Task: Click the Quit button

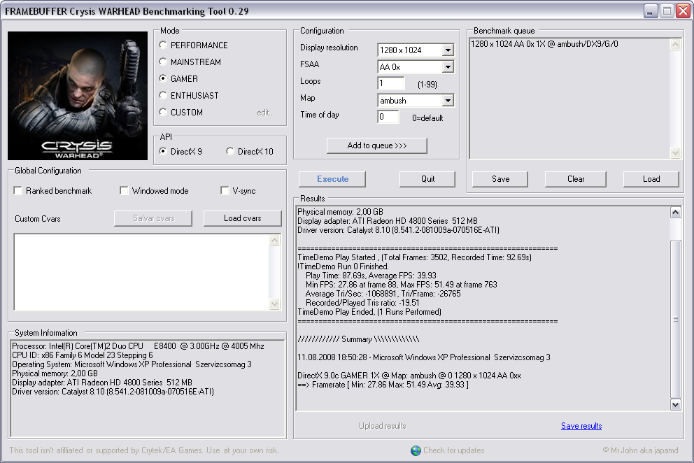Action: coord(427,179)
